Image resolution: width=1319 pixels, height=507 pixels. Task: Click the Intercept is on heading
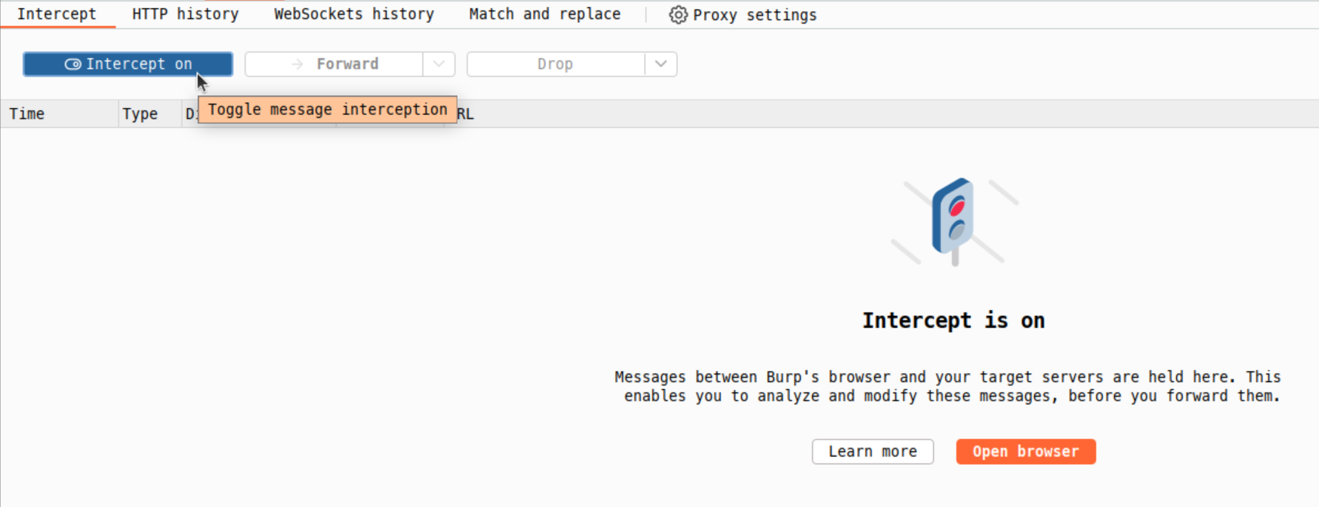pos(953,320)
